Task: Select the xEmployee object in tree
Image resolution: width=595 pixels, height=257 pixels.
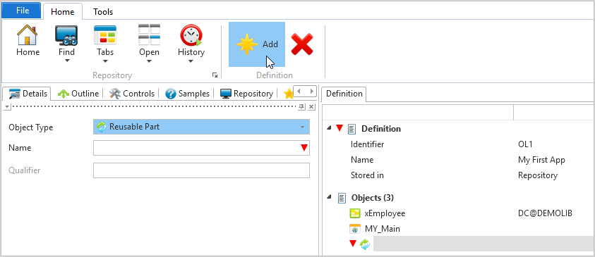Action: coord(385,213)
